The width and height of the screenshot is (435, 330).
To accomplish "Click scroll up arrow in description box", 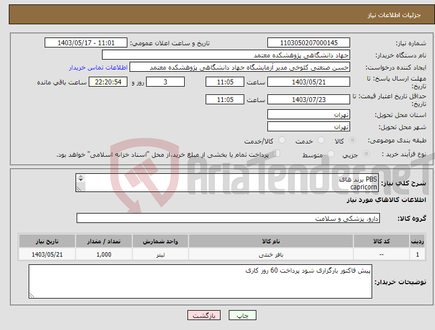I will point(80,176).
